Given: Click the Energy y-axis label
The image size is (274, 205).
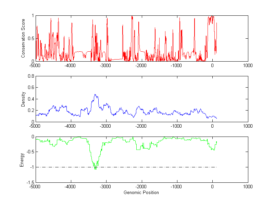Looking at the screenshot, I should (x=22, y=159).
